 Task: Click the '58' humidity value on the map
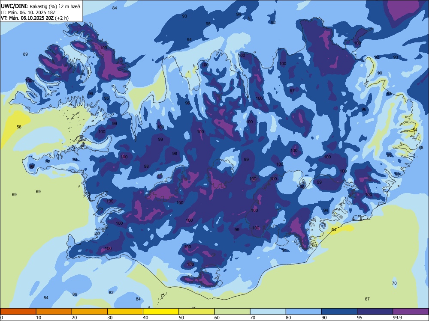tap(19, 127)
